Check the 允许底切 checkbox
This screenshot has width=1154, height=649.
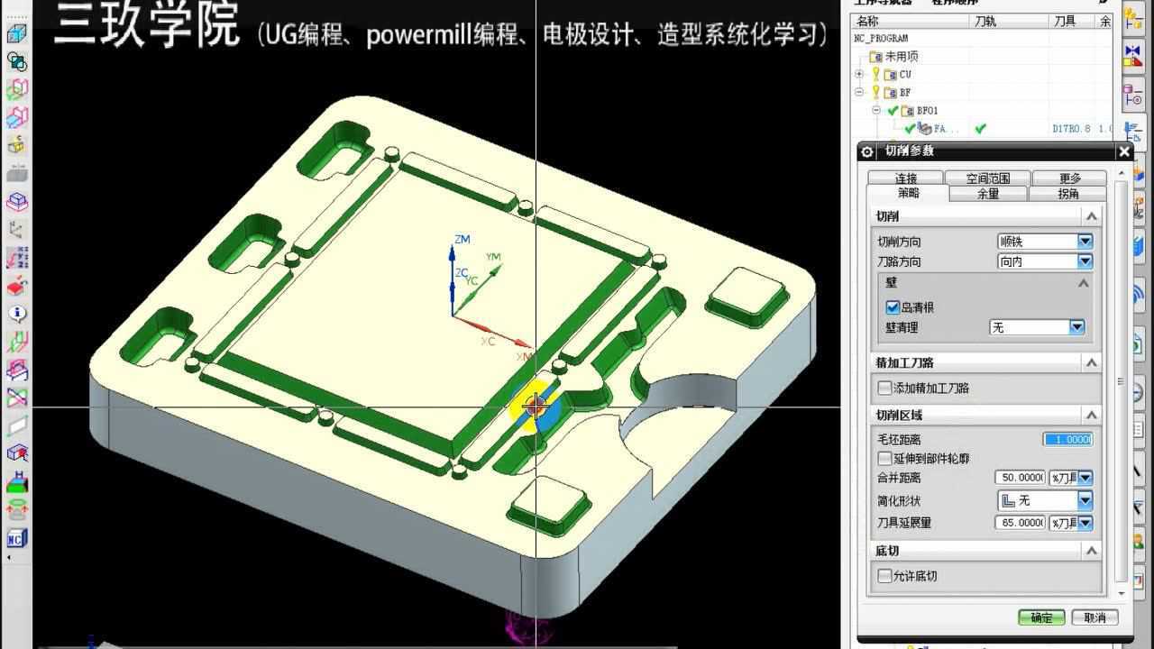884,576
